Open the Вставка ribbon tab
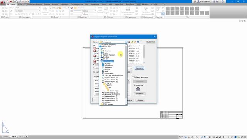The width and height of the screenshot is (247, 139). tap(55, 5)
